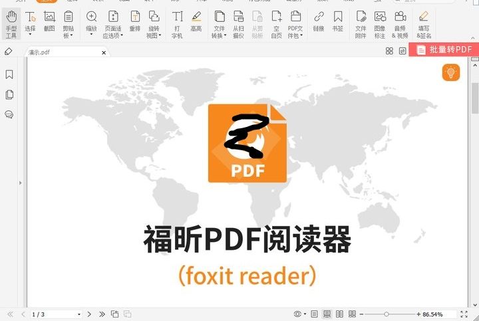This screenshot has height=321, width=479.
Task: Open the Pages thumbnail panel in sidebar
Action: (9, 94)
